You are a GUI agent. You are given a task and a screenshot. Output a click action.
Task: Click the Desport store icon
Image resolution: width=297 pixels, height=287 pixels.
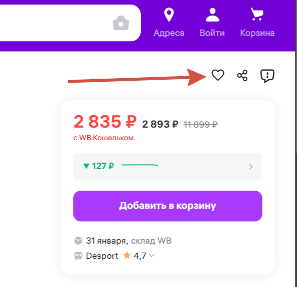pyautogui.click(x=78, y=256)
